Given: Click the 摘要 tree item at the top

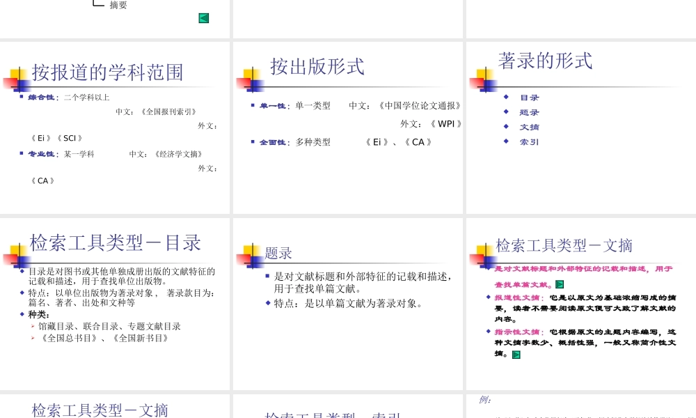Looking at the screenshot, I should [116, 4].
